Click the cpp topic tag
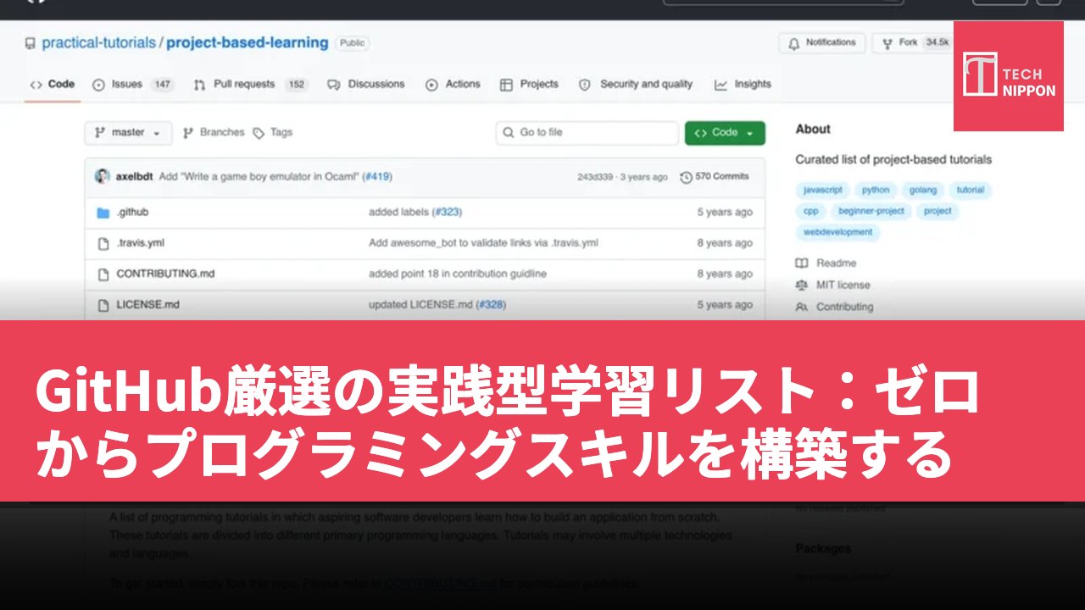Image resolution: width=1085 pixels, height=610 pixels. click(x=811, y=212)
